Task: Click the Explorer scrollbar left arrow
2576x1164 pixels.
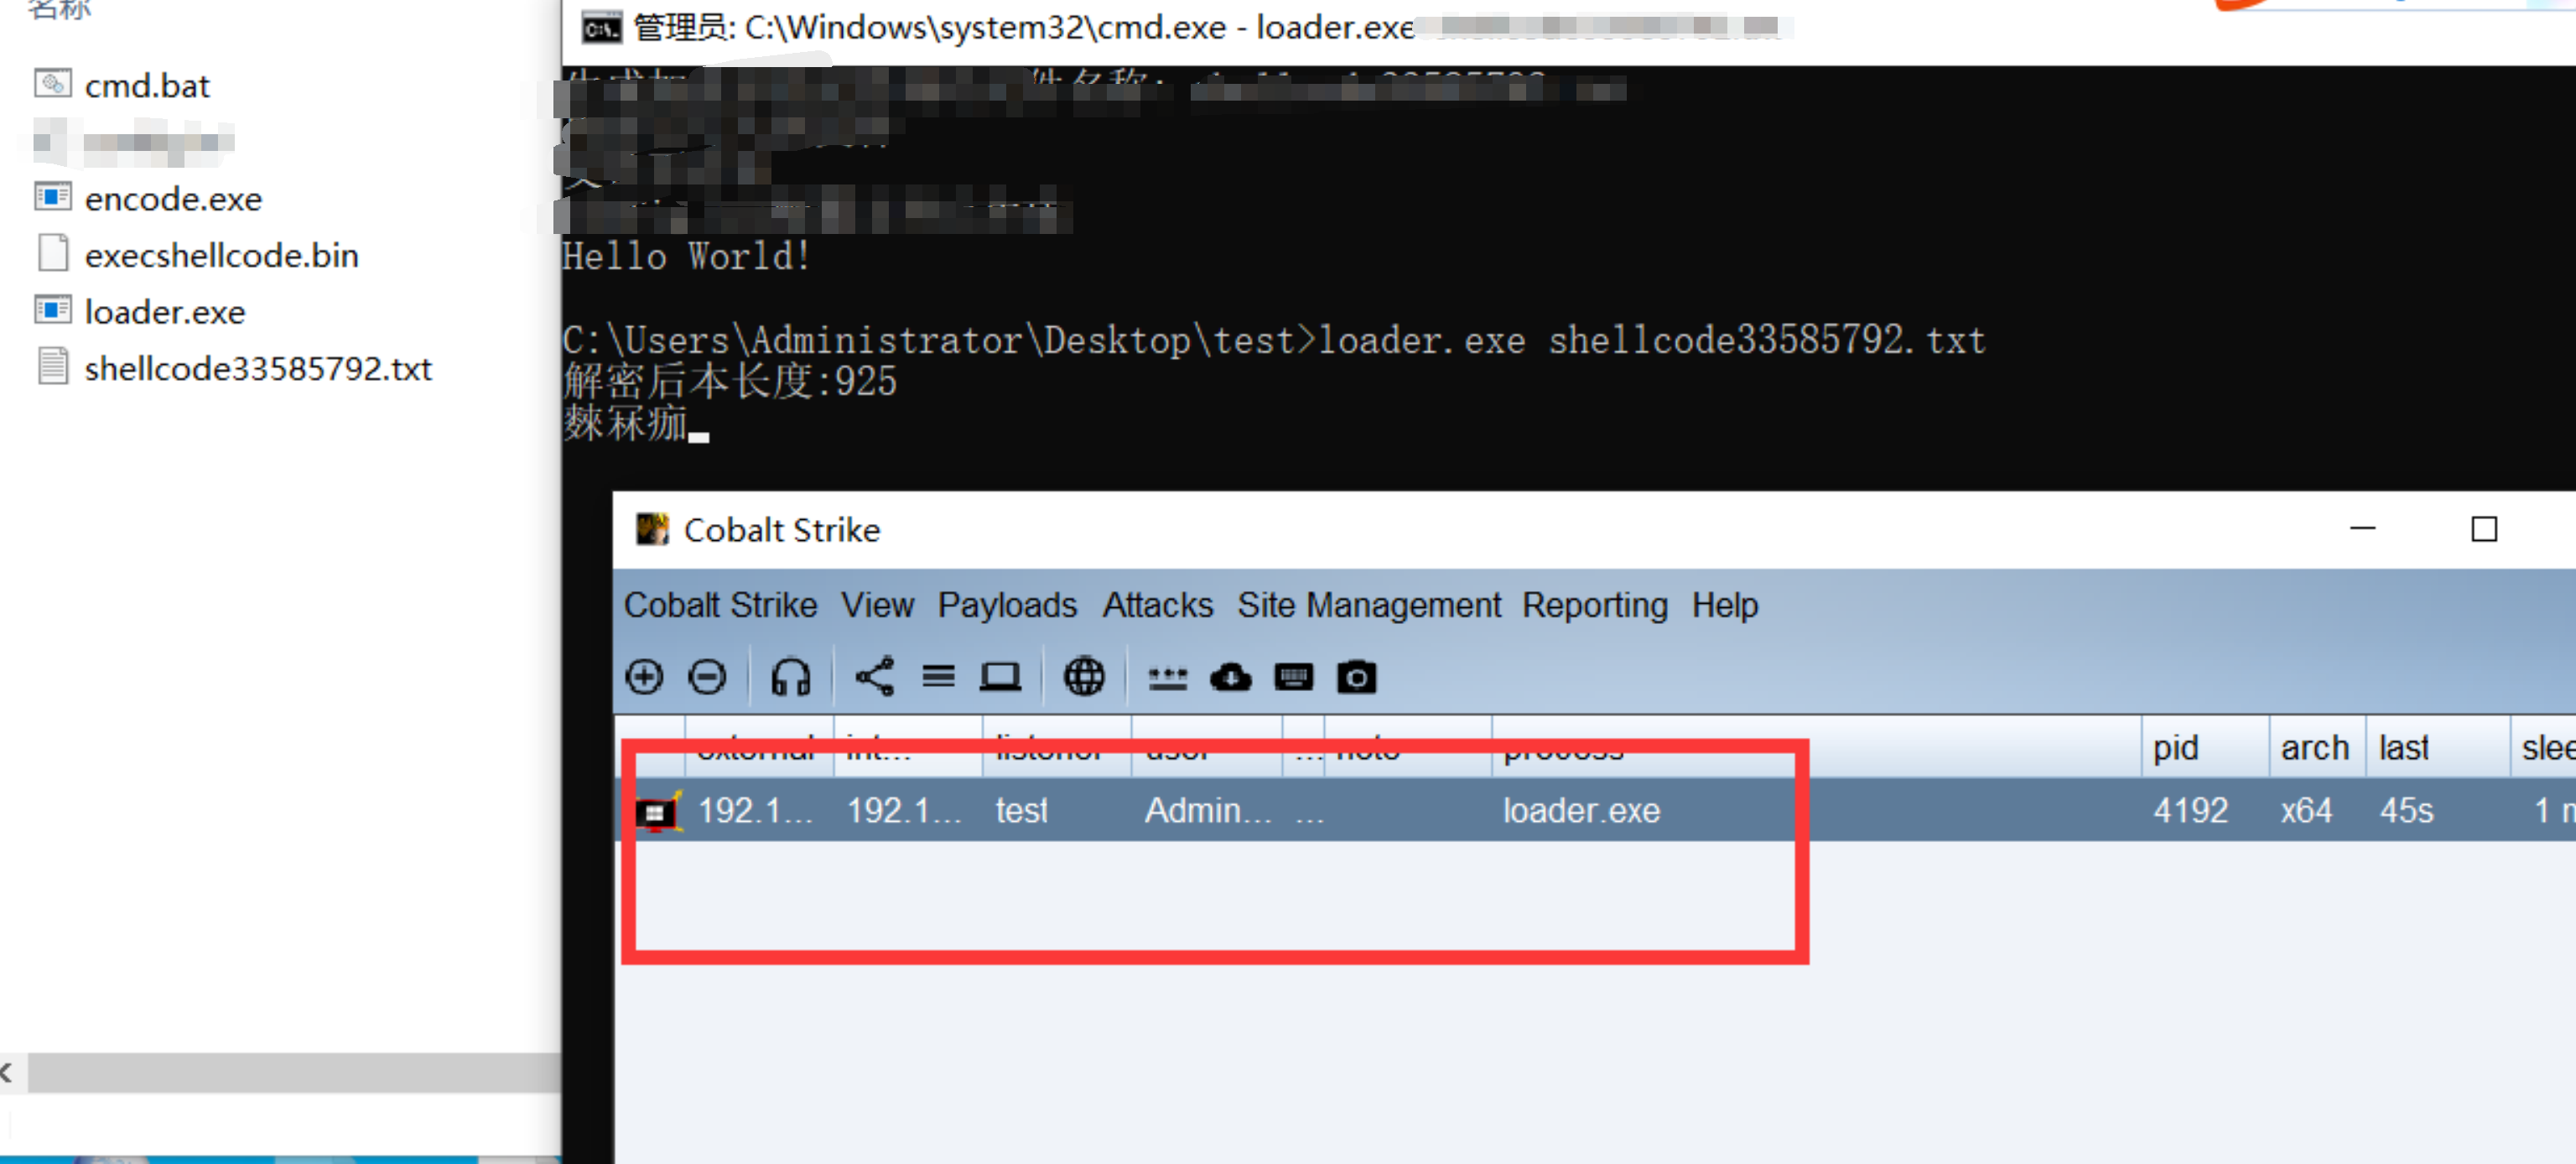Action: [8, 1072]
